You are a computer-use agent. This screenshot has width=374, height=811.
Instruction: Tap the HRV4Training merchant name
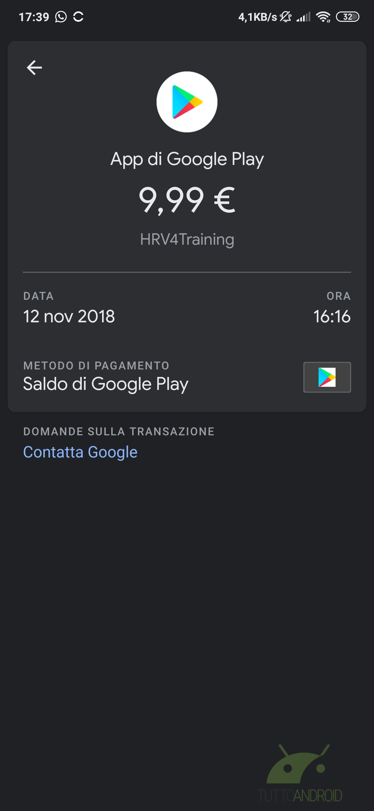pos(187,239)
